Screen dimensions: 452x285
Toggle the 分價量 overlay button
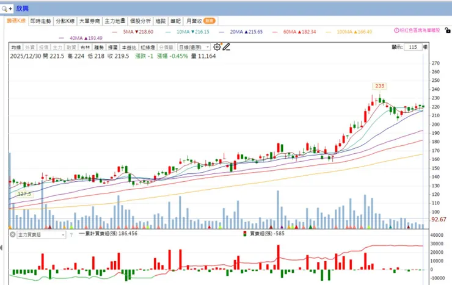[x=166, y=47]
